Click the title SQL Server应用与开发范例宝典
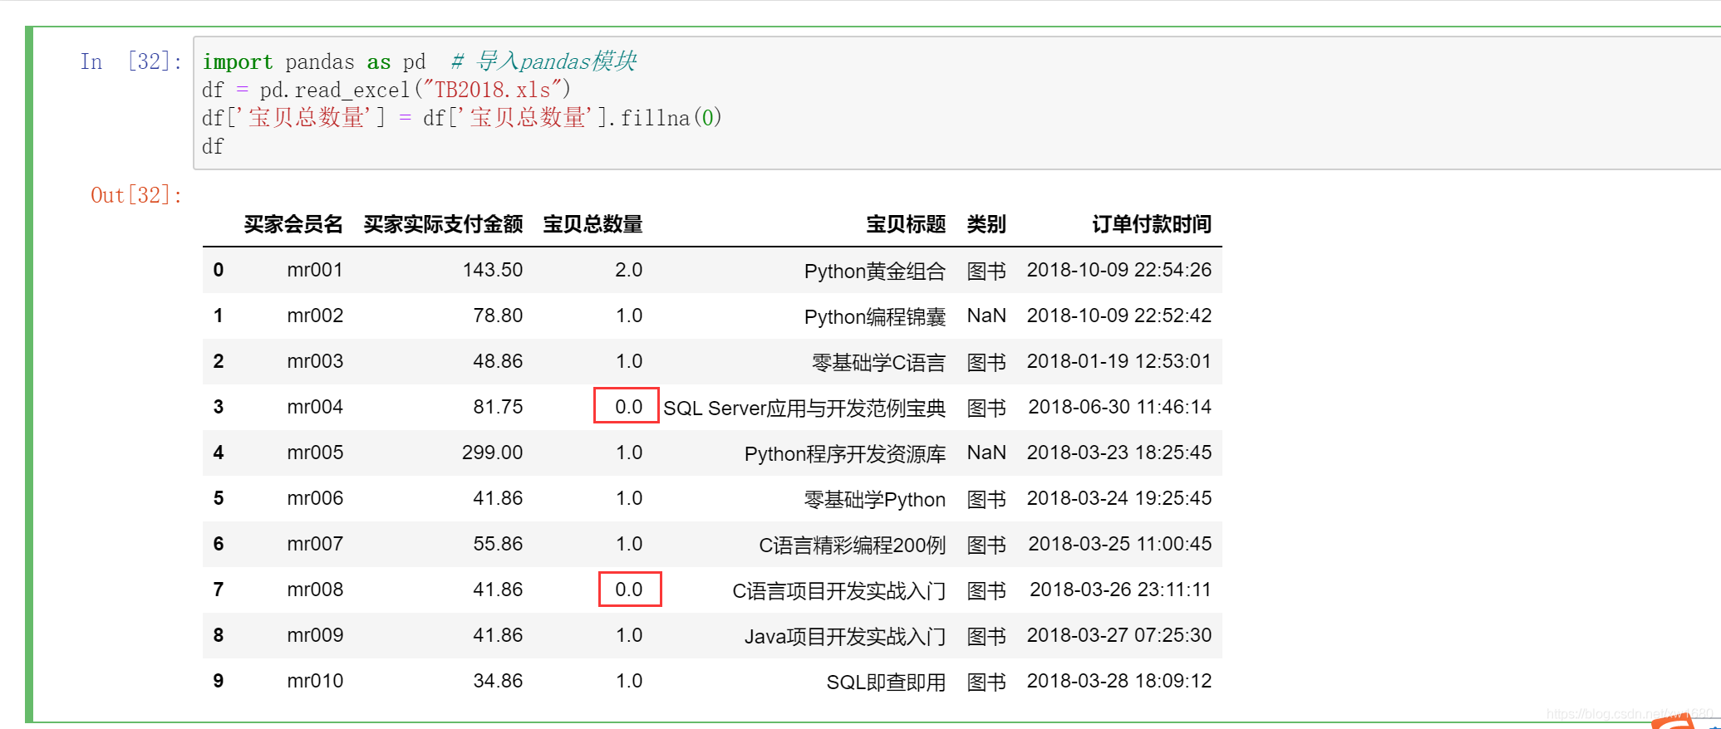 [x=804, y=408]
